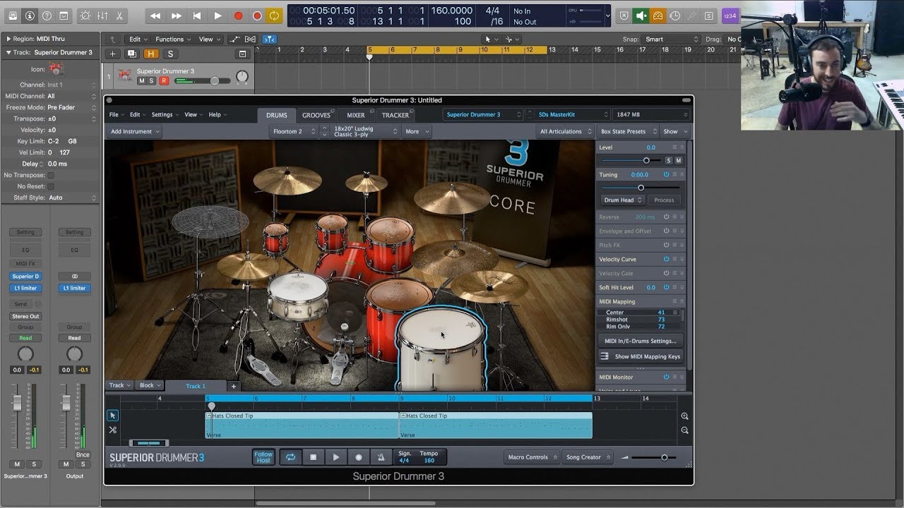904x508 pixels.
Task: Click the More button in drums toolbar
Action: coord(416,131)
